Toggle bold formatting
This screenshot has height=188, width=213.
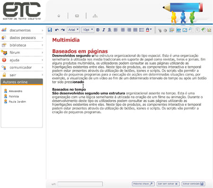tap(98, 30)
